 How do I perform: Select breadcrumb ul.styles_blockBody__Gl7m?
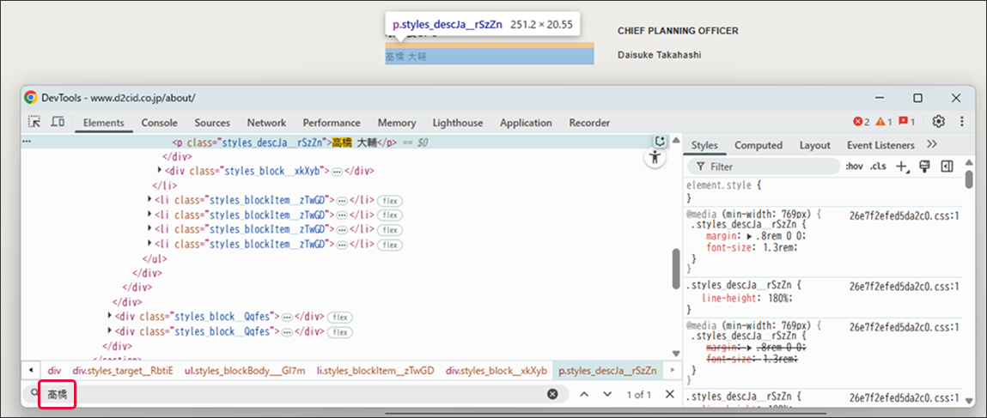pyautogui.click(x=244, y=371)
